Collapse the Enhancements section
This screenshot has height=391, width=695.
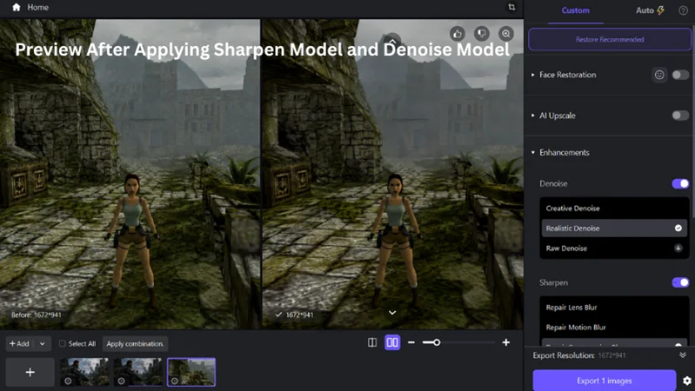(532, 152)
